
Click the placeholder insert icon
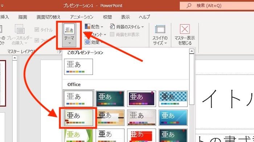pyautogui.click(x=20, y=29)
